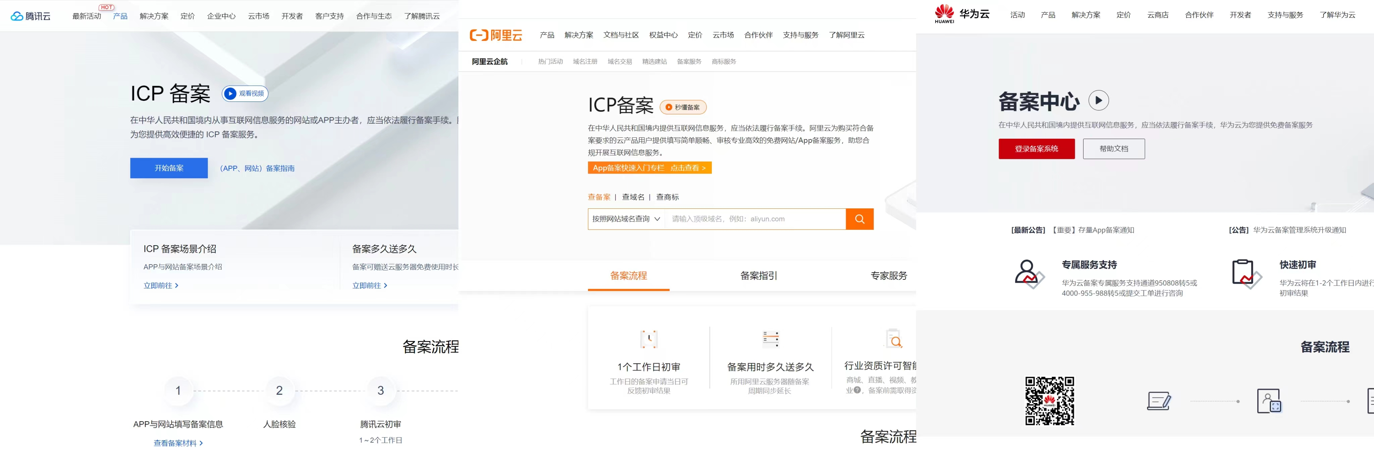Select the 1个工作日初审 clock icon
The image size is (1374, 457).
coord(649,339)
